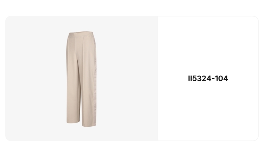This screenshot has height=141, width=264.
Task: Open the beige trousers product image
Action: coord(82,79)
